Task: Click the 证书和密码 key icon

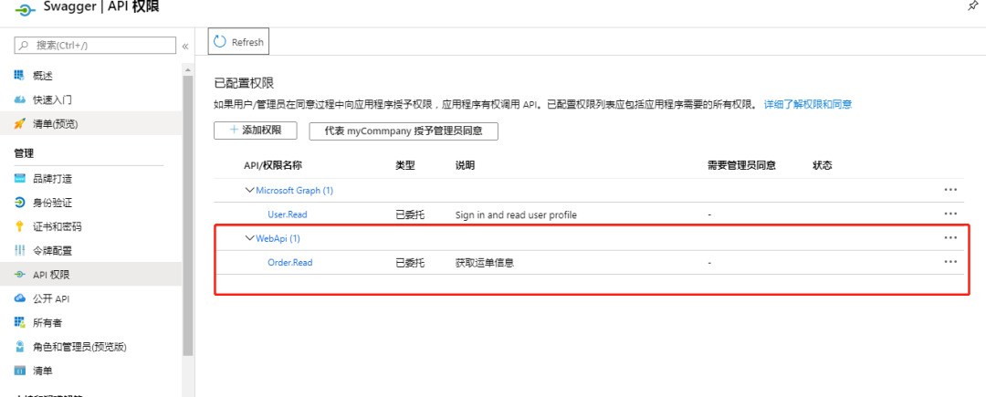Action: tap(19, 226)
